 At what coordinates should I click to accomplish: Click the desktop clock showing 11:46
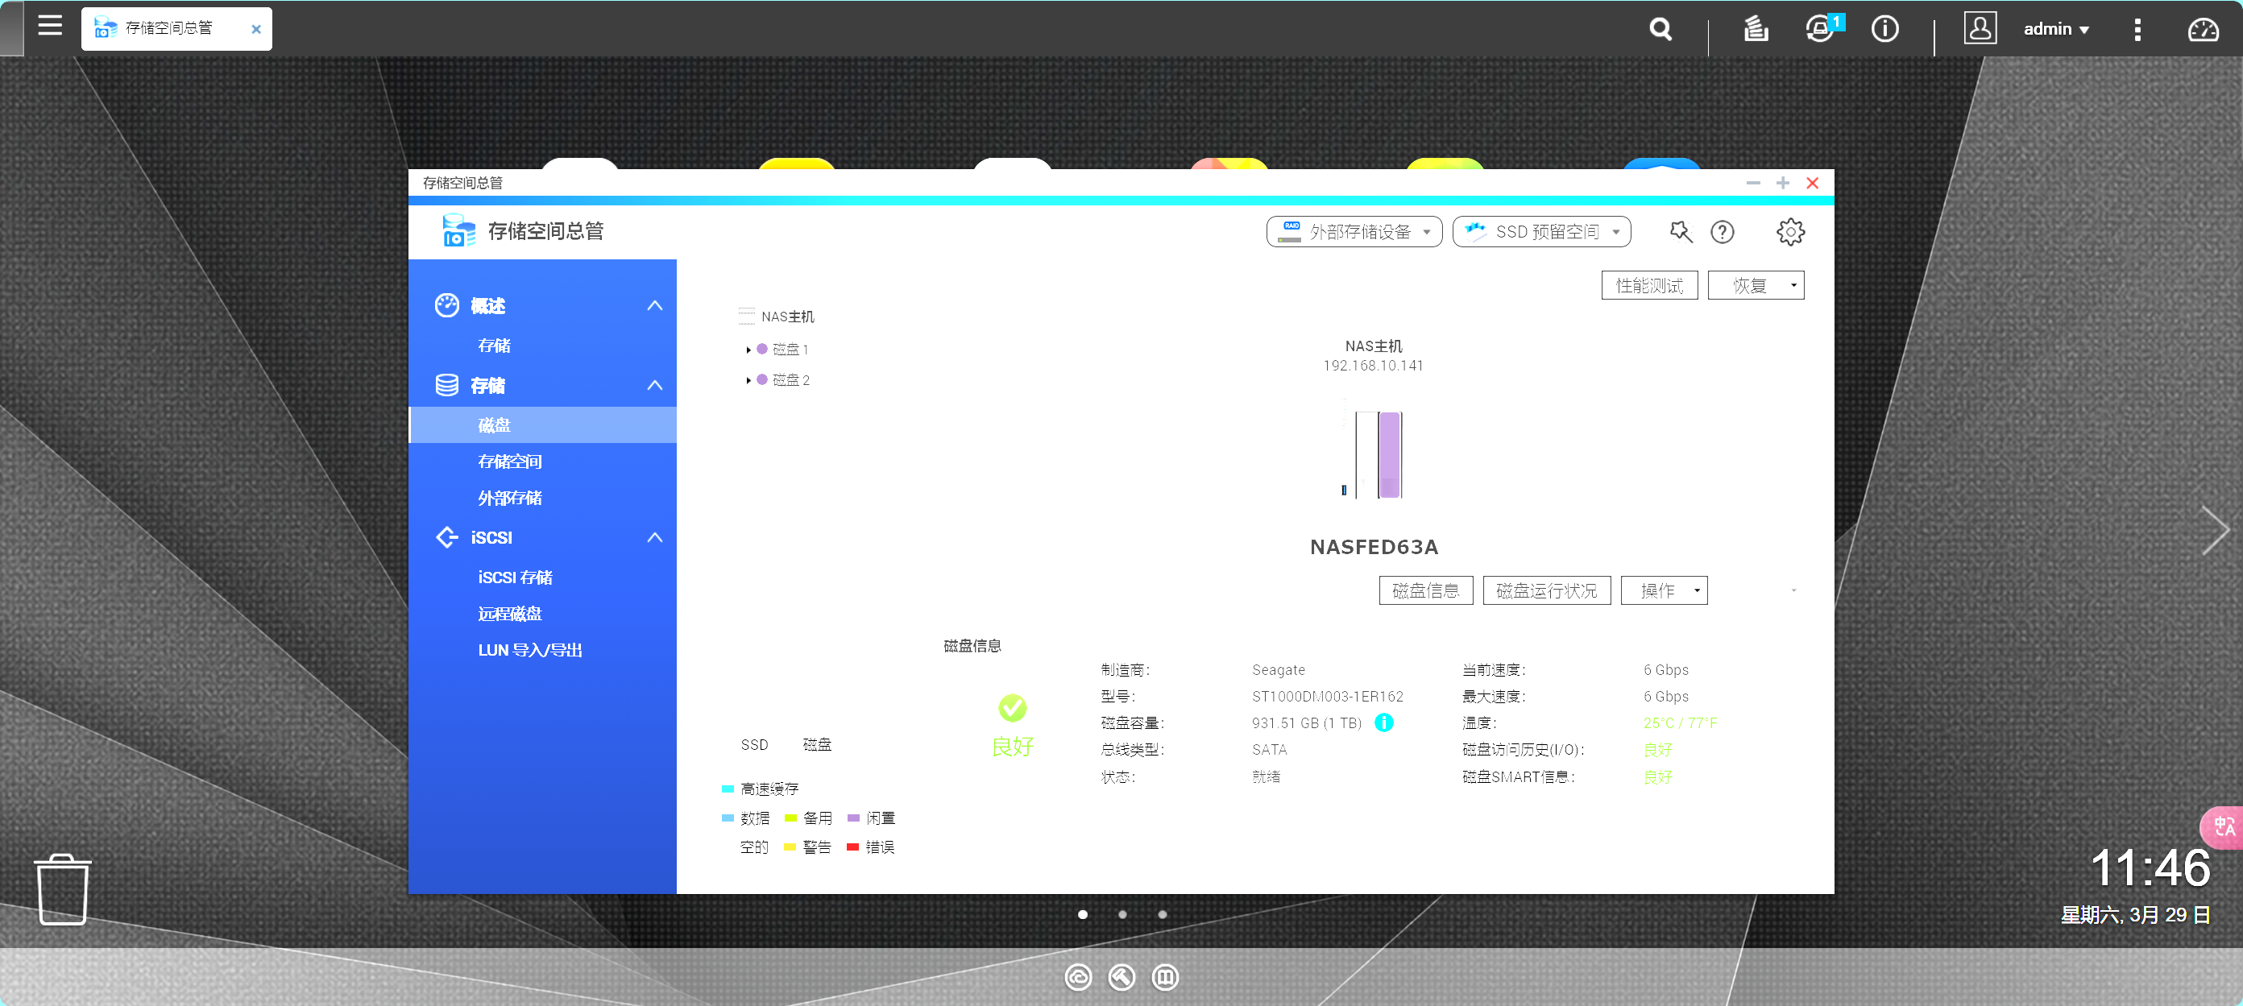coord(2149,867)
